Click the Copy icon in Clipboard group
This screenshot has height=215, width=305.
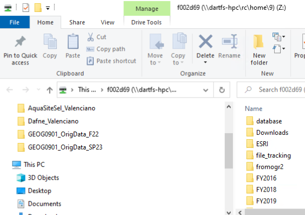[50, 41]
